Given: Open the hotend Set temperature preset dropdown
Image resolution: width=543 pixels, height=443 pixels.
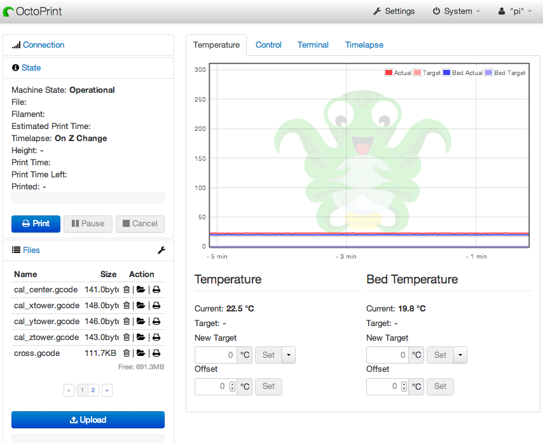Looking at the screenshot, I should pyautogui.click(x=289, y=355).
